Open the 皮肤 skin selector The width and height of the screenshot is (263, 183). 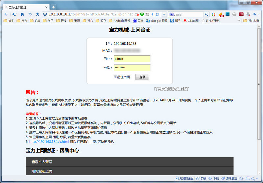coord(201,178)
